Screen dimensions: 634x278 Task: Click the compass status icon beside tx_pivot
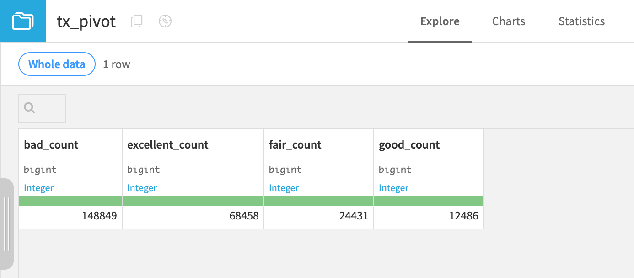[165, 21]
